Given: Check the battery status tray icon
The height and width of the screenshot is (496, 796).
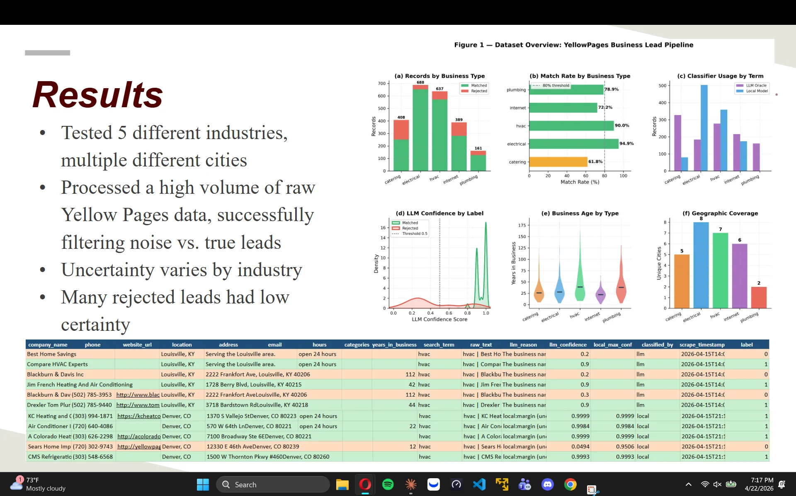Looking at the screenshot, I should pos(731,484).
